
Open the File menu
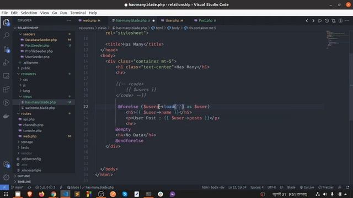(x=4, y=13)
